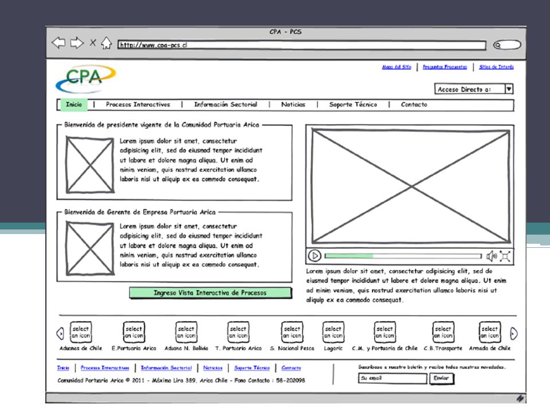550x412 pixels.
Task: Mute the video with the speaker icon
Action: 492,256
